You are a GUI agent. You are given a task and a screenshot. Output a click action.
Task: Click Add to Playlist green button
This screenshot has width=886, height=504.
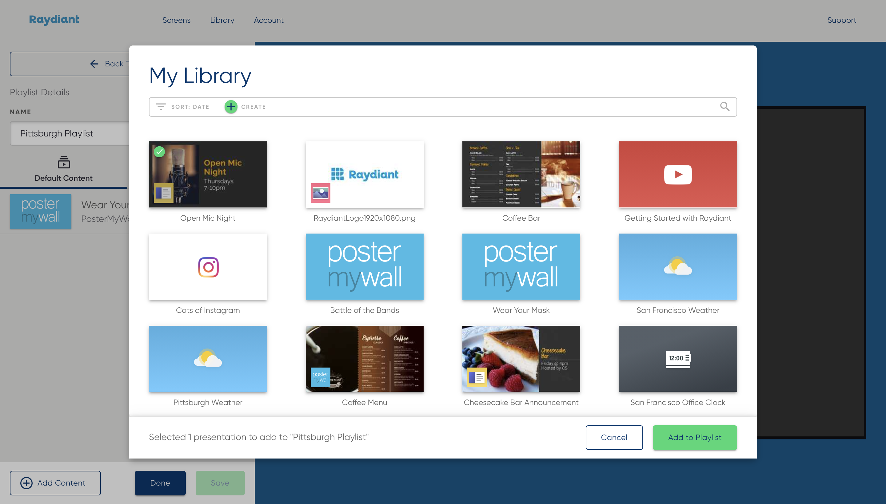coord(695,437)
